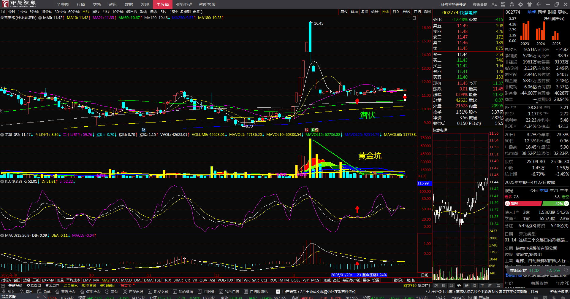Click the 设置 indicator settings button
The height and width of the screenshot is (299, 570).
pyautogui.click(x=376, y=280)
